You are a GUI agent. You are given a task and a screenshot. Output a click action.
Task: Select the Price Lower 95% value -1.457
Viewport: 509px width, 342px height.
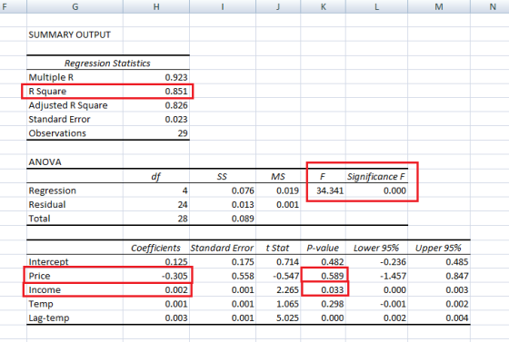point(393,276)
